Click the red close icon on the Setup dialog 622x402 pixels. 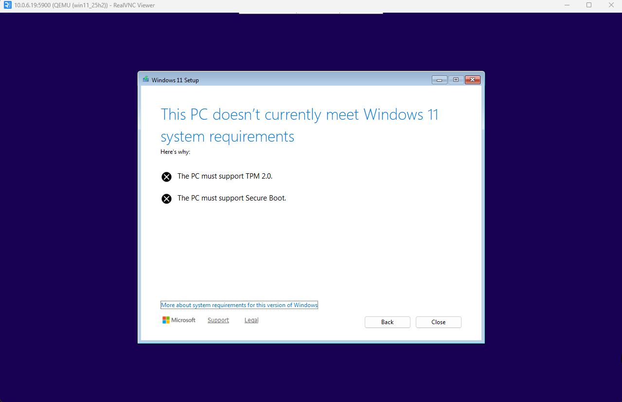[472, 79]
